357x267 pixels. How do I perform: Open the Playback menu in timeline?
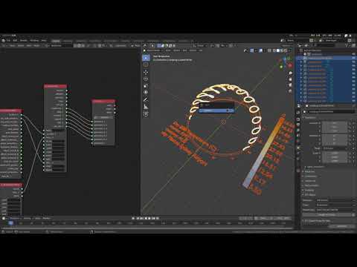[x=15, y=218]
